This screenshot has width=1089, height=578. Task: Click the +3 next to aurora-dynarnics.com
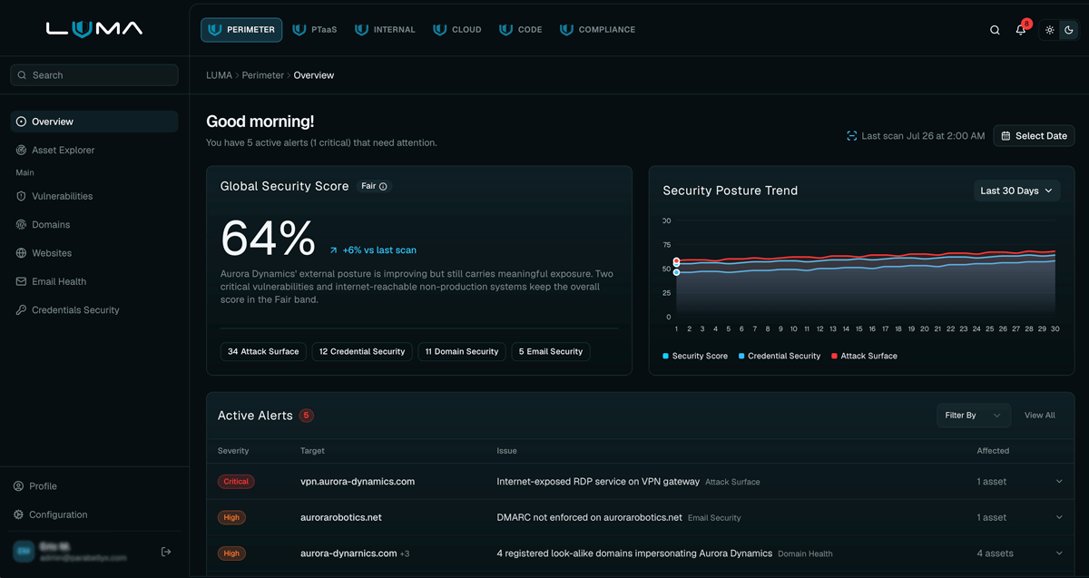(x=405, y=554)
